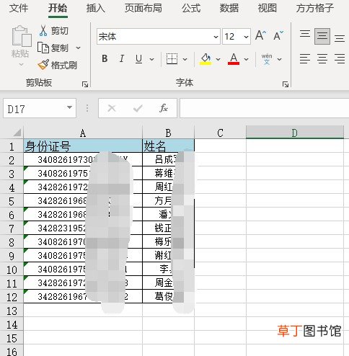The width and height of the screenshot is (349, 356).
Task: Align text to bottom
Action: pos(340,38)
